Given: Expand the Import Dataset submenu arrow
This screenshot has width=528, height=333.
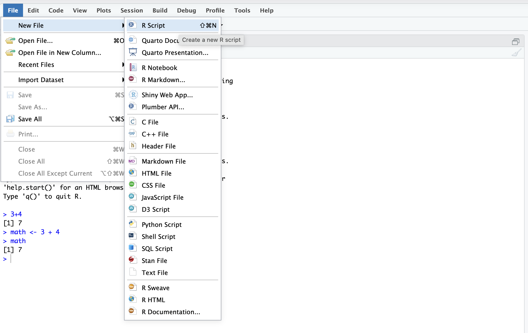Looking at the screenshot, I should pyautogui.click(x=123, y=79).
